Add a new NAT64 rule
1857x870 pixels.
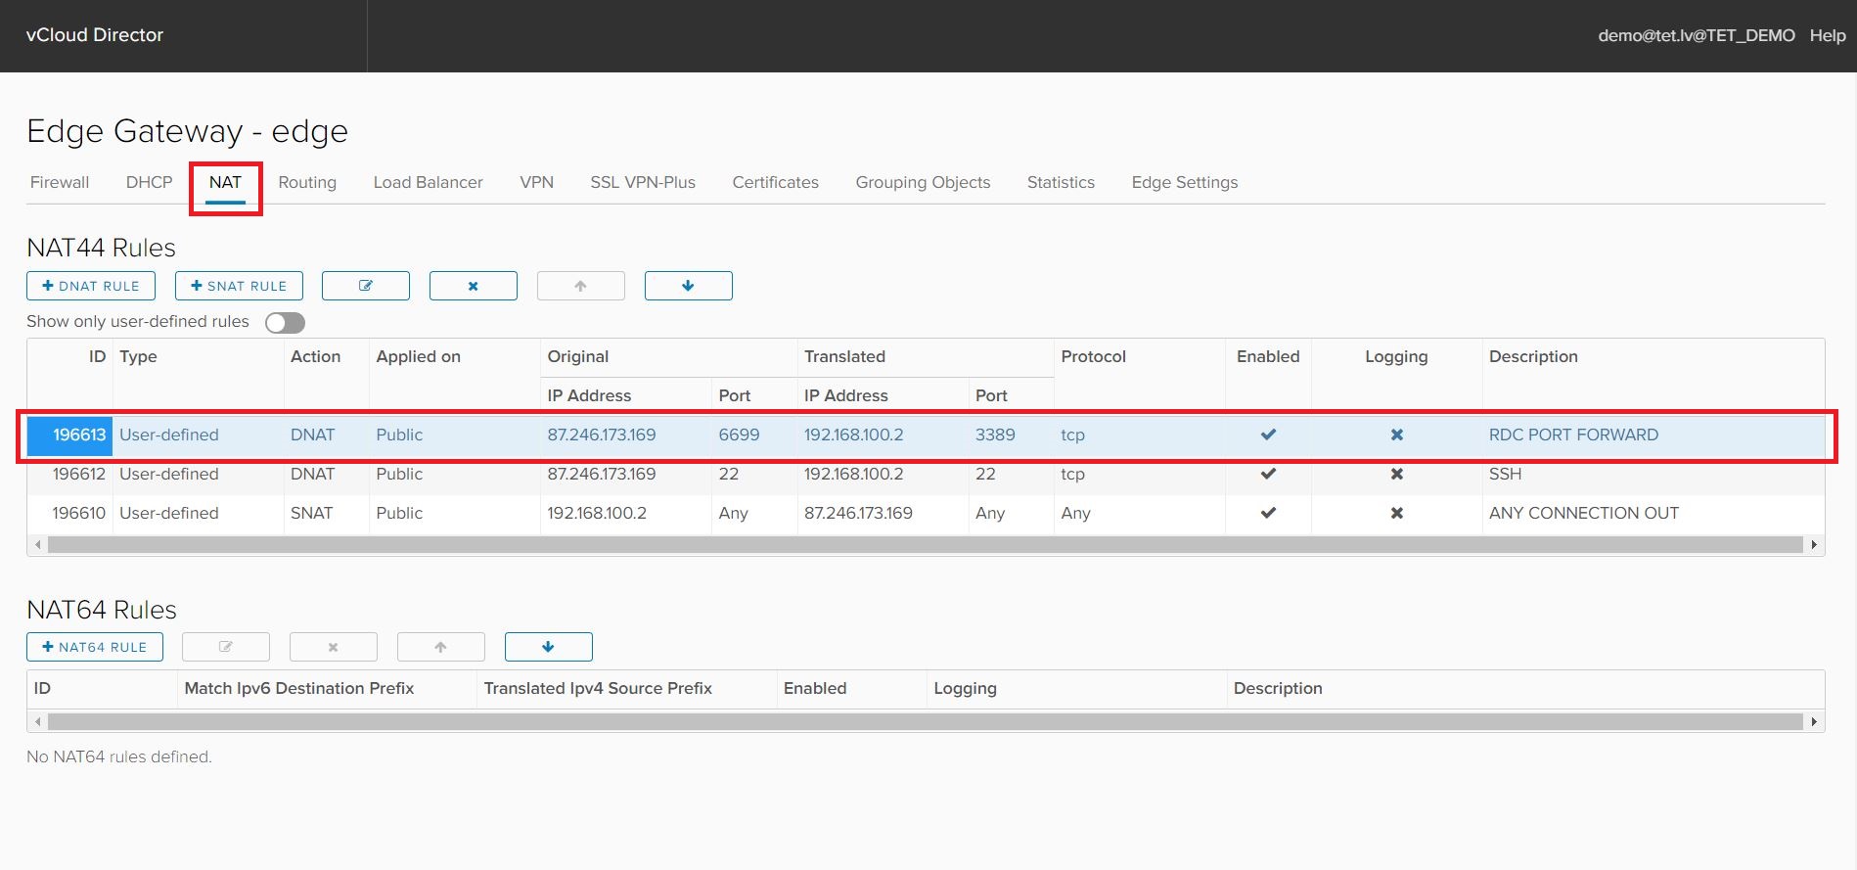[95, 647]
